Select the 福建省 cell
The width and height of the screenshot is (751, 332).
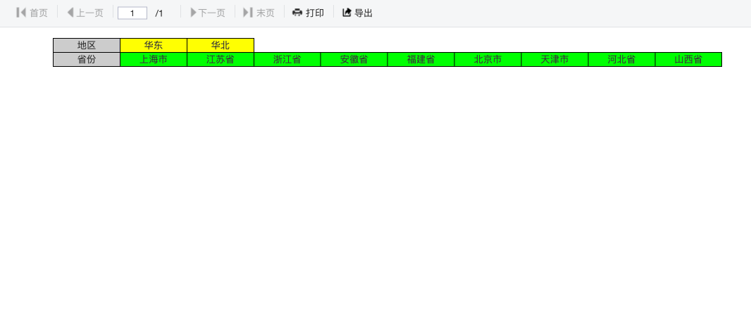point(421,60)
